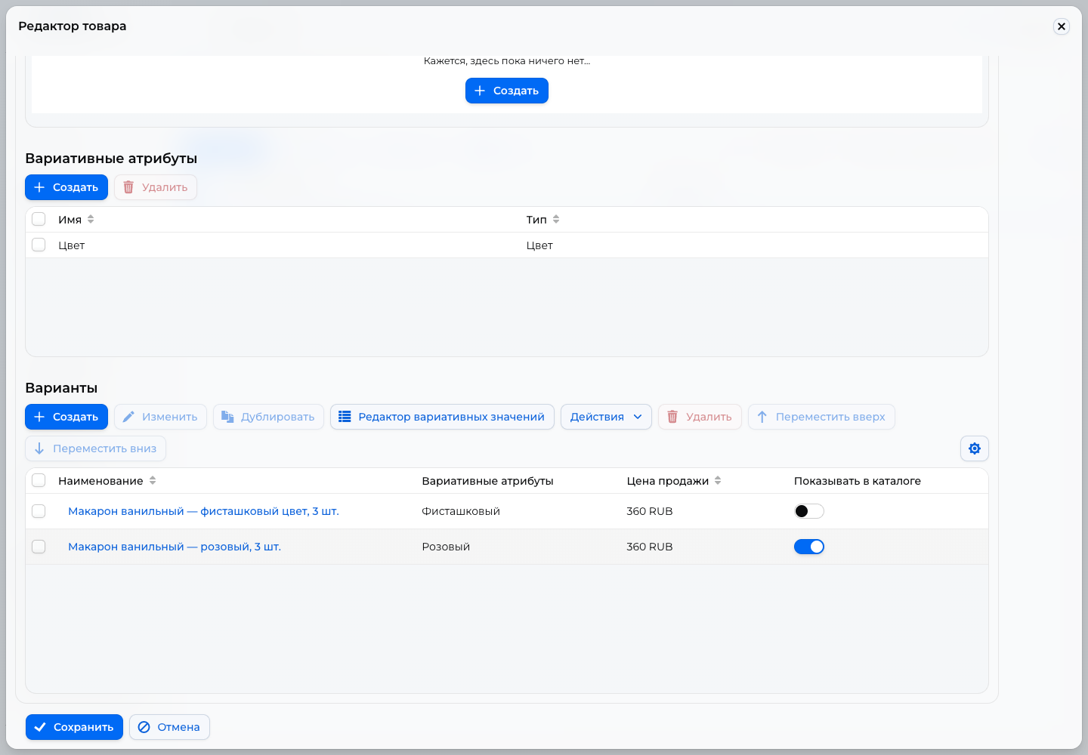
Task: Select all variants via header checkbox
Action: pos(39,480)
